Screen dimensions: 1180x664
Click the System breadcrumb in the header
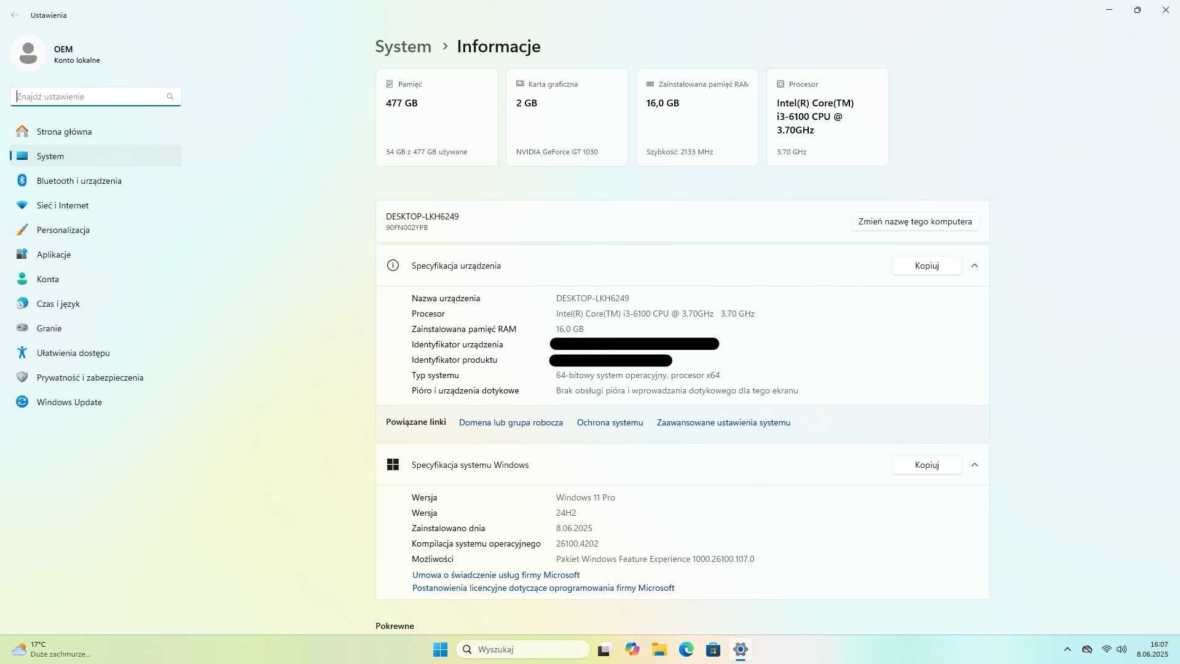click(403, 46)
